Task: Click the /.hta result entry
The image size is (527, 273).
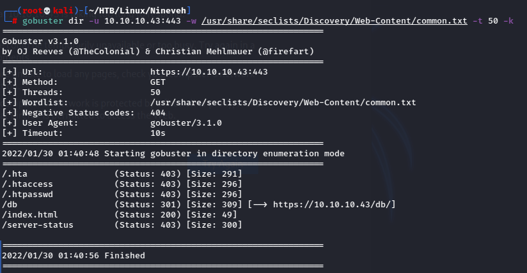Action: (x=15, y=173)
